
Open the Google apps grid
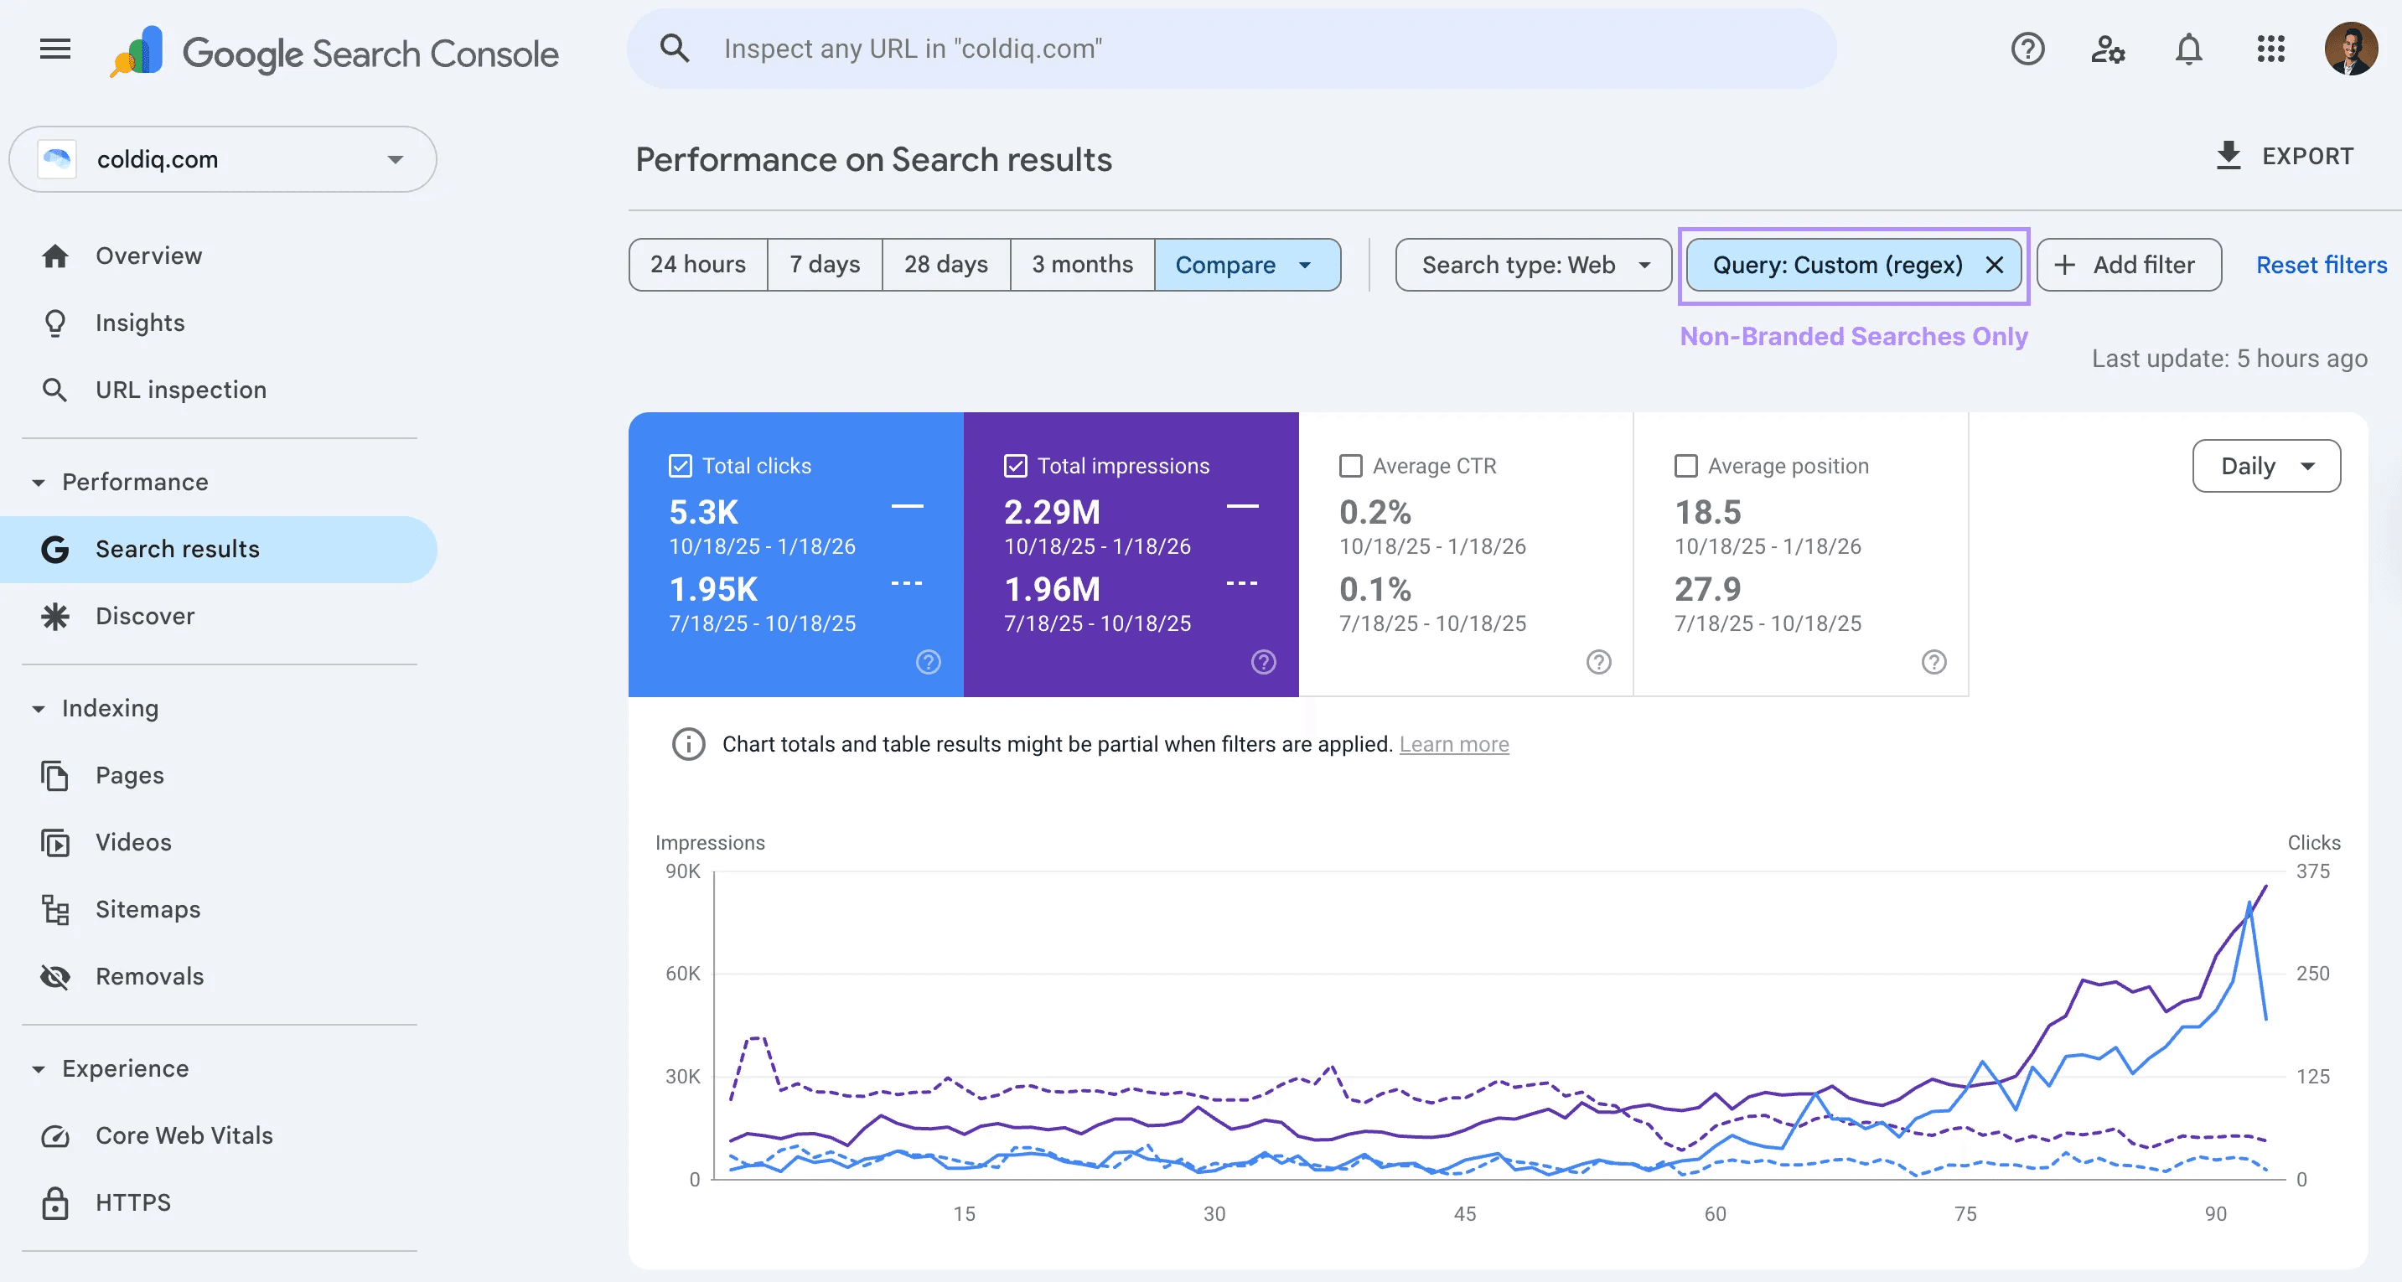click(2270, 49)
